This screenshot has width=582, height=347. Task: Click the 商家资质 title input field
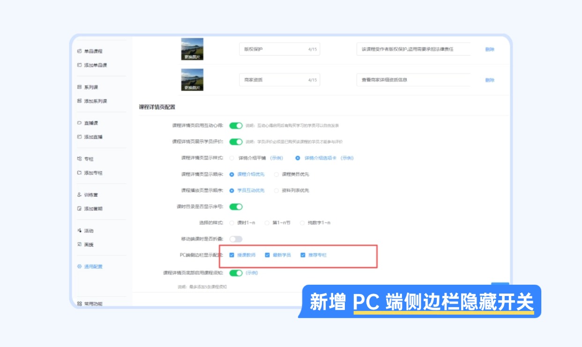coord(280,80)
